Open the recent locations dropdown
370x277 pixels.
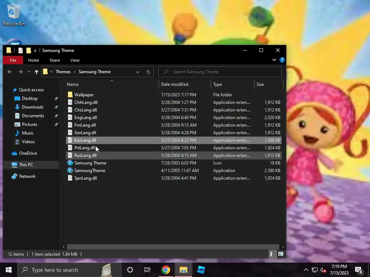coord(29,72)
